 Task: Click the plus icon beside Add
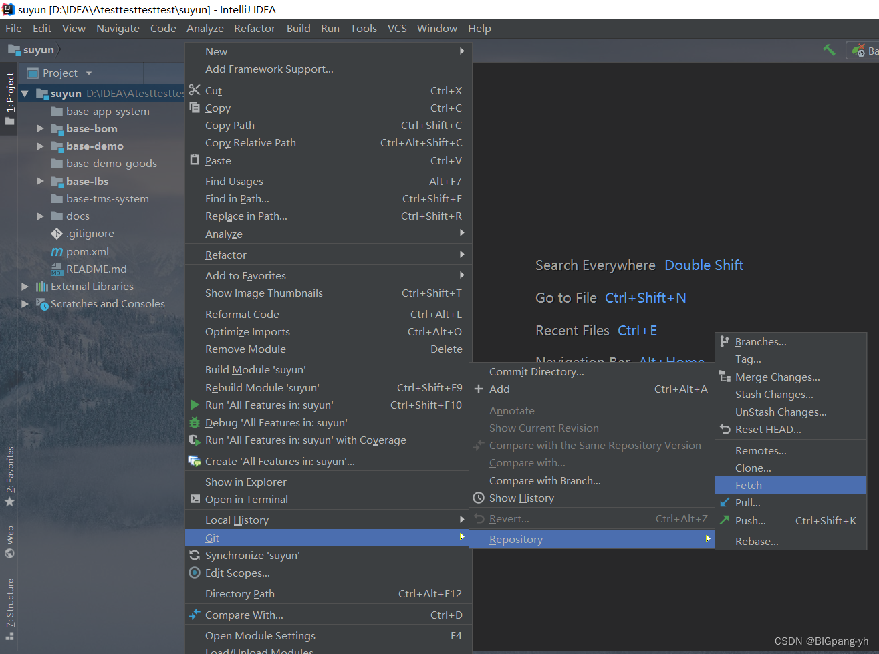479,389
